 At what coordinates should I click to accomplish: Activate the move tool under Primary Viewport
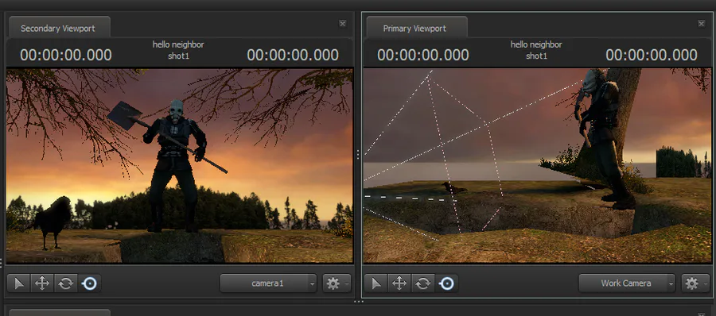pyautogui.click(x=399, y=283)
